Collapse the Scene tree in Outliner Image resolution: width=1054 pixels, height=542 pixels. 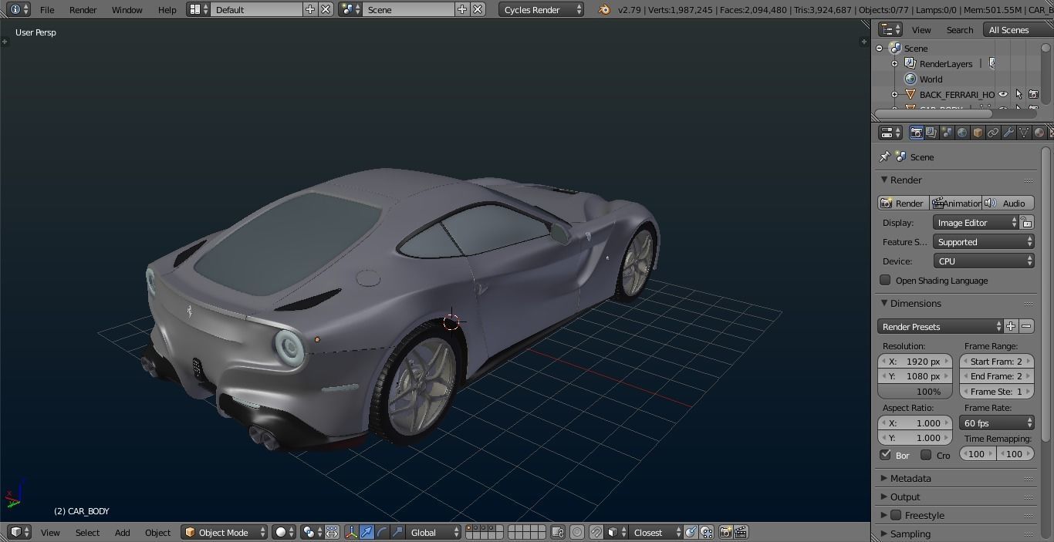879,48
